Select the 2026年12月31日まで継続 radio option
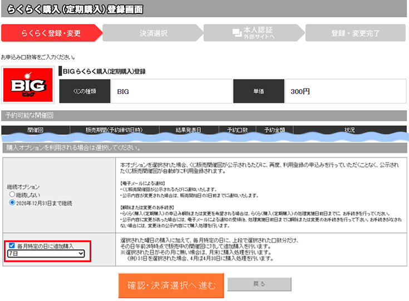 [12, 203]
